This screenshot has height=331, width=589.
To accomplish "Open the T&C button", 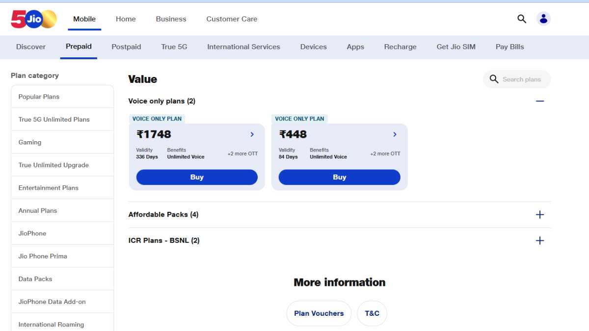I will pos(372,313).
